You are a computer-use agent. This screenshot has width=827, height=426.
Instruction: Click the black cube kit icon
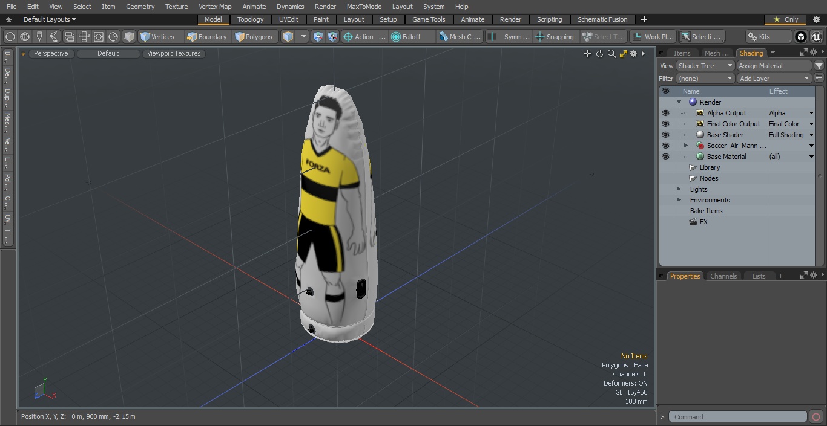click(x=801, y=37)
